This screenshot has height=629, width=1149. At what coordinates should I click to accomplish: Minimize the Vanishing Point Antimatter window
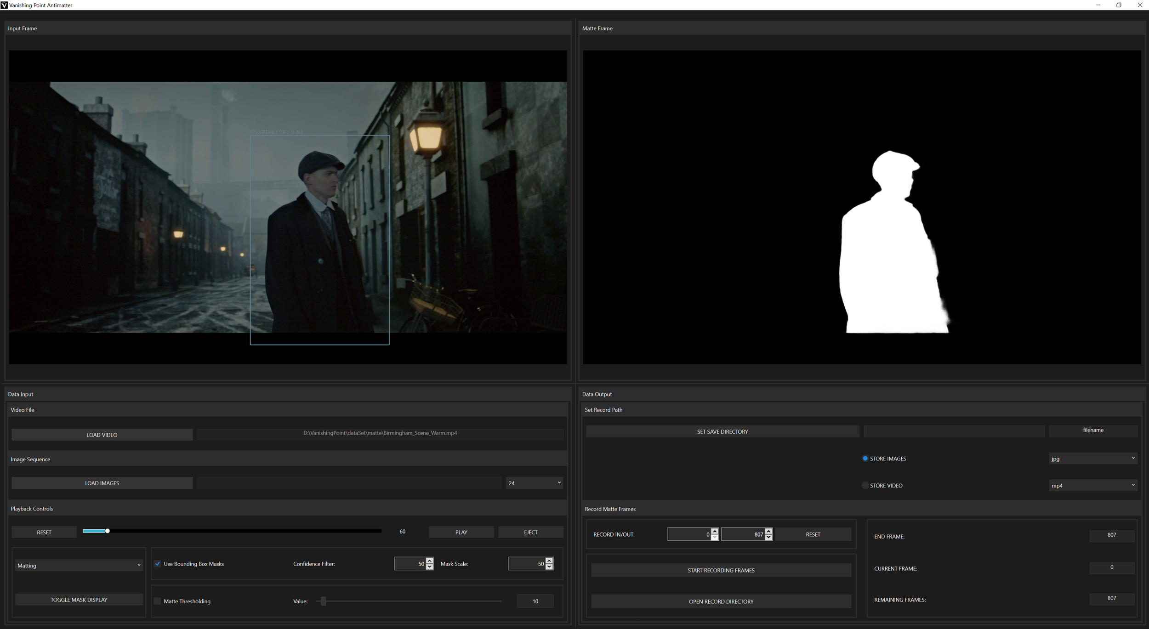[1098, 5]
